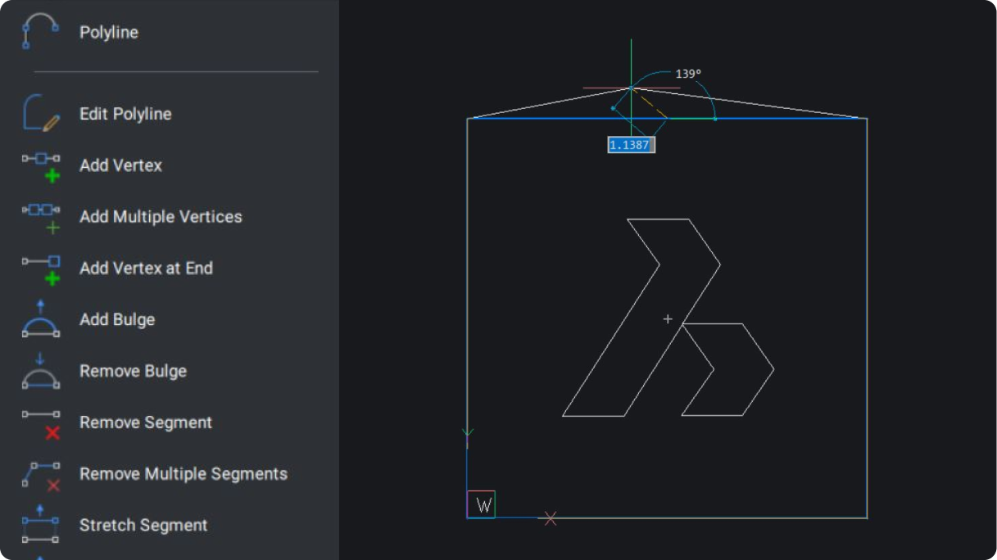Image resolution: width=997 pixels, height=560 pixels.
Task: Click the 139° angle readout
Action: click(x=688, y=74)
